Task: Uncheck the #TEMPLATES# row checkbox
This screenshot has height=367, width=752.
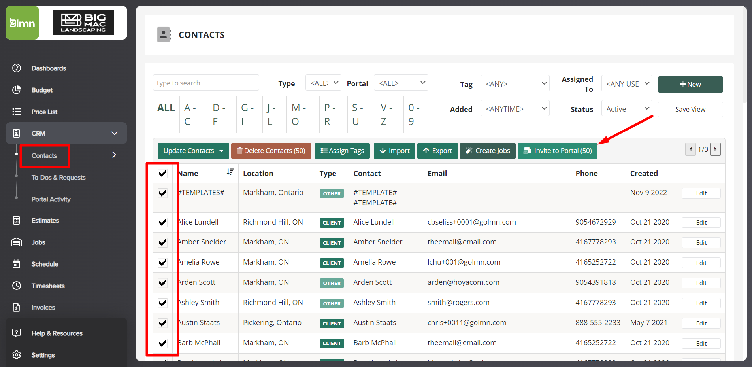Action: click(162, 193)
